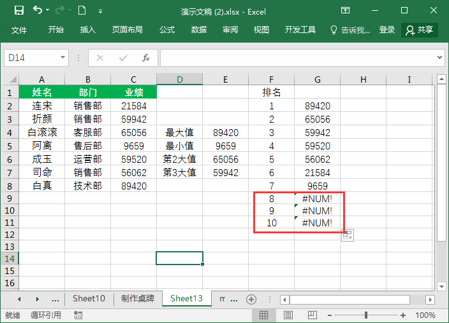
Task: Open the 公式 ribbon tab
Action: point(167,29)
